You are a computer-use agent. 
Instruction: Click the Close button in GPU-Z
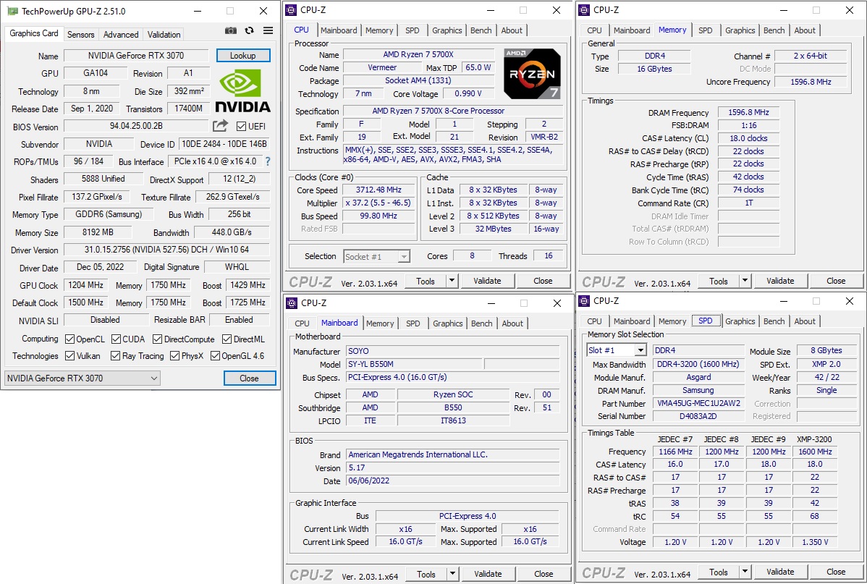point(250,378)
